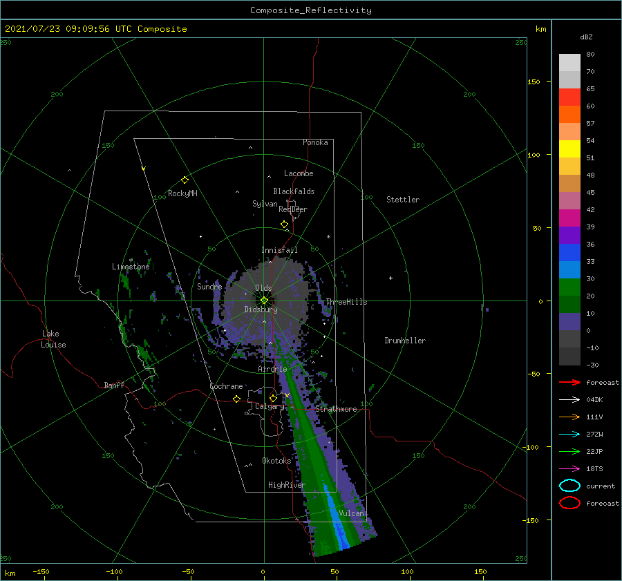Image resolution: width=622 pixels, height=581 pixels.
Task: Pick the yellow 54-51 dBZ swatch
Action: click(569, 149)
